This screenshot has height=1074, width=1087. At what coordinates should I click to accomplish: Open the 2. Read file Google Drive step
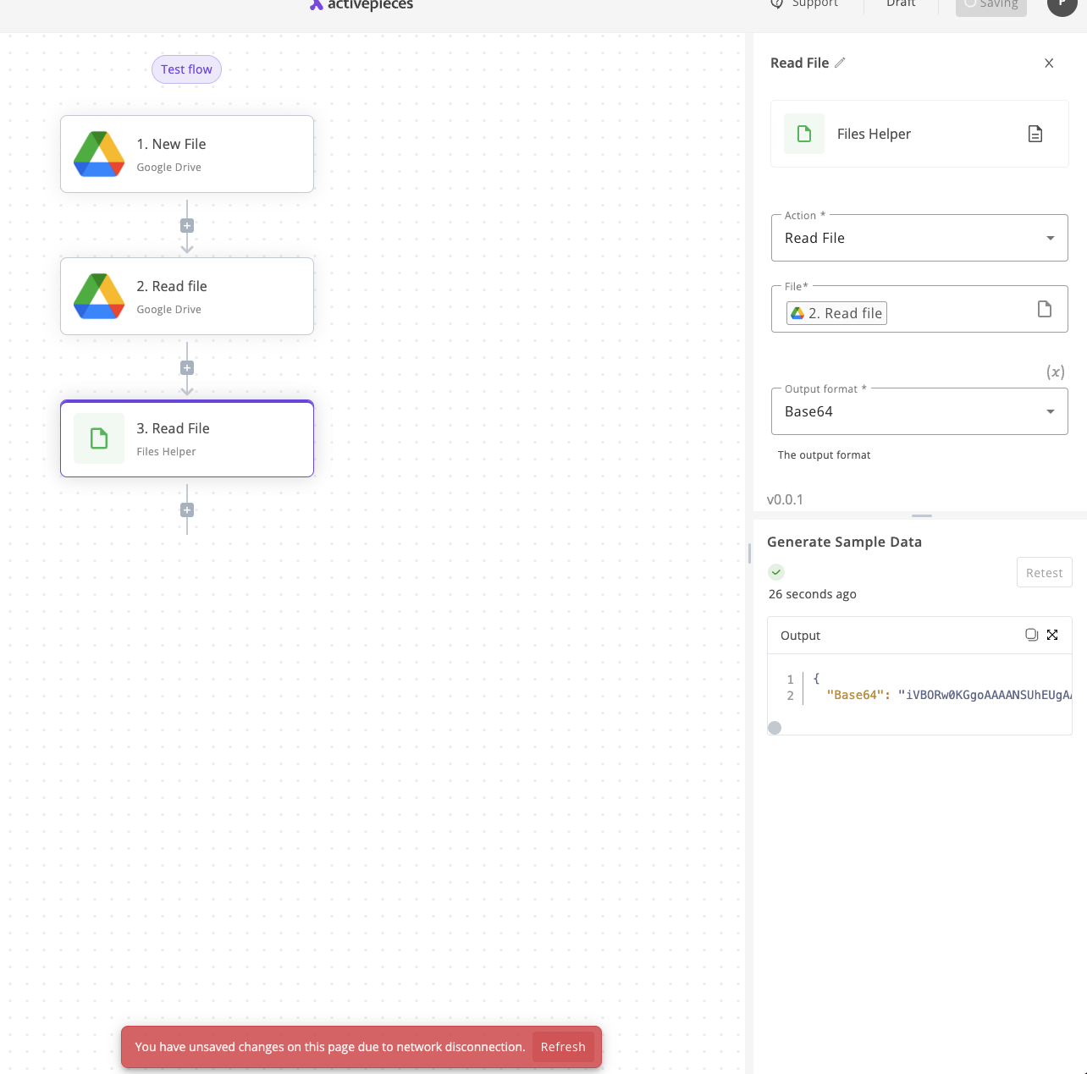[187, 296]
